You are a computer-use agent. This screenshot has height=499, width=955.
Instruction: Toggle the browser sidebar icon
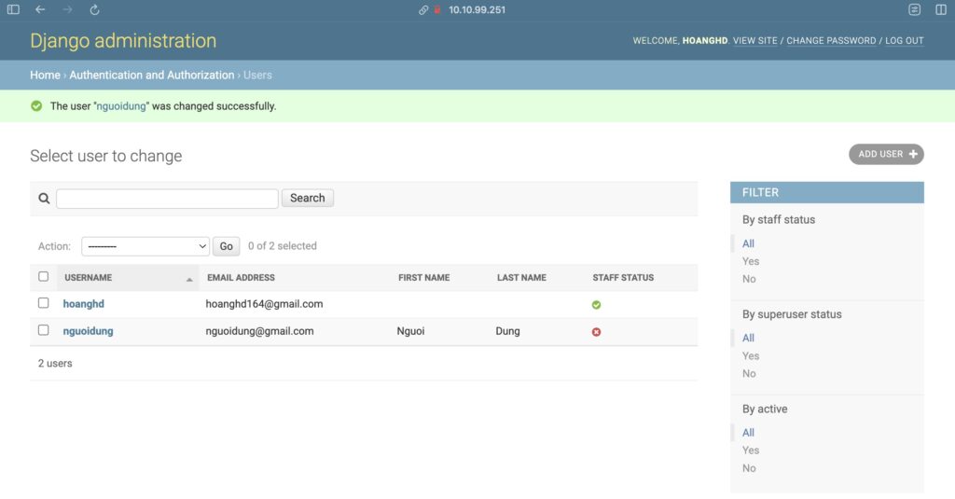pos(13,9)
